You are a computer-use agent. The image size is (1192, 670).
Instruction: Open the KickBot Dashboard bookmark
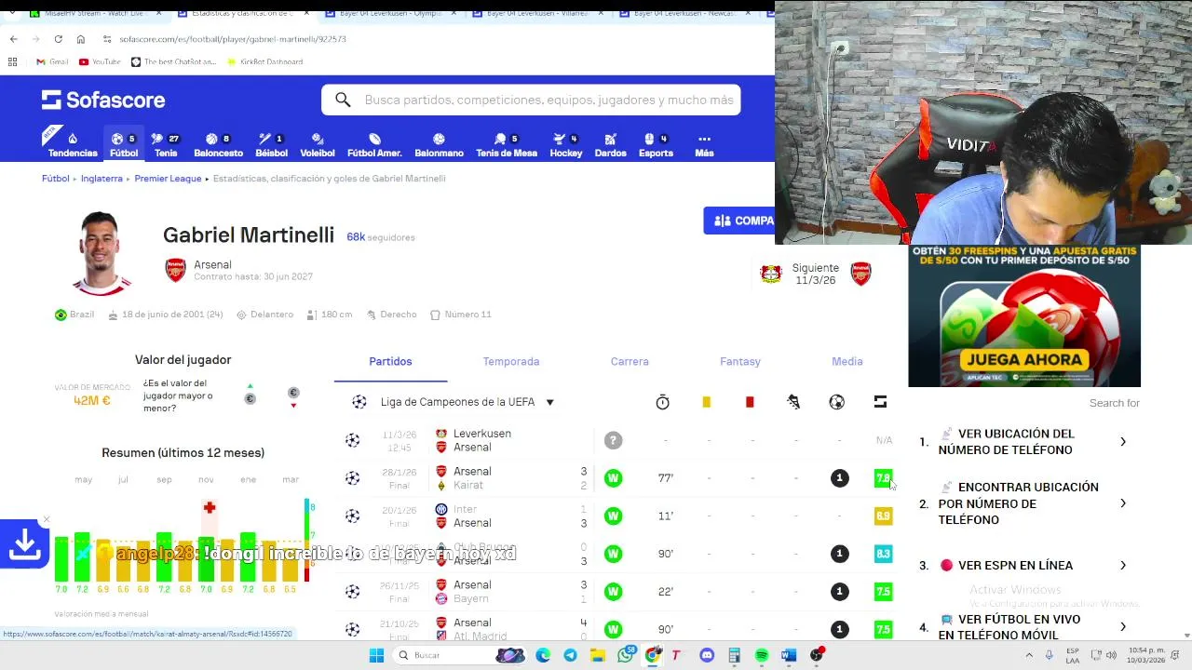[x=265, y=61]
